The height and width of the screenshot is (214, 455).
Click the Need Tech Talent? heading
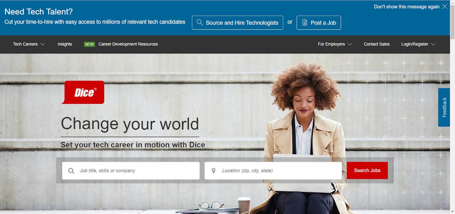click(39, 12)
